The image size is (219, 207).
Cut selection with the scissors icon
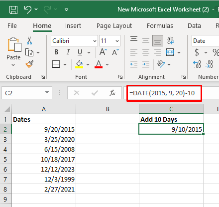coord(29,40)
